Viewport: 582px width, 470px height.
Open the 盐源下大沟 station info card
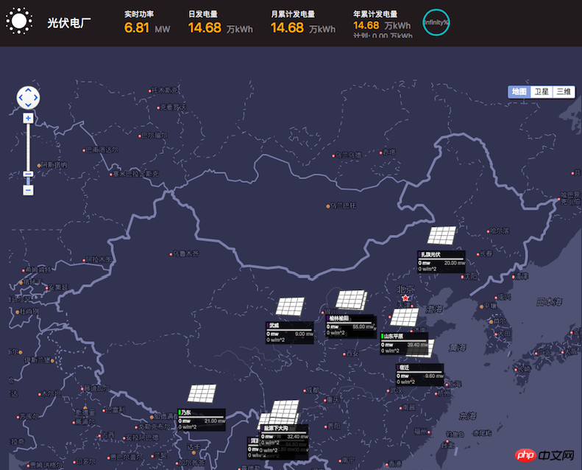click(284, 436)
